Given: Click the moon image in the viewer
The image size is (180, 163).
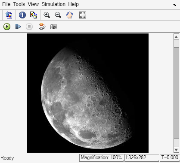Looking at the screenshot, I should 88,93.
